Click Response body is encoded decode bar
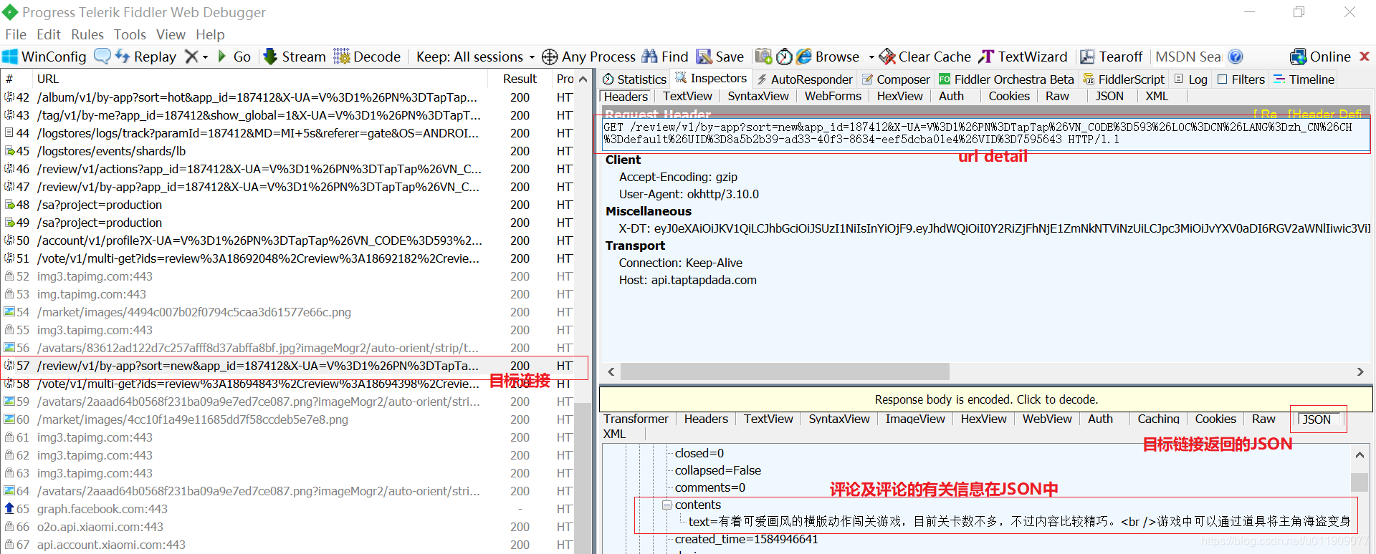 986,399
